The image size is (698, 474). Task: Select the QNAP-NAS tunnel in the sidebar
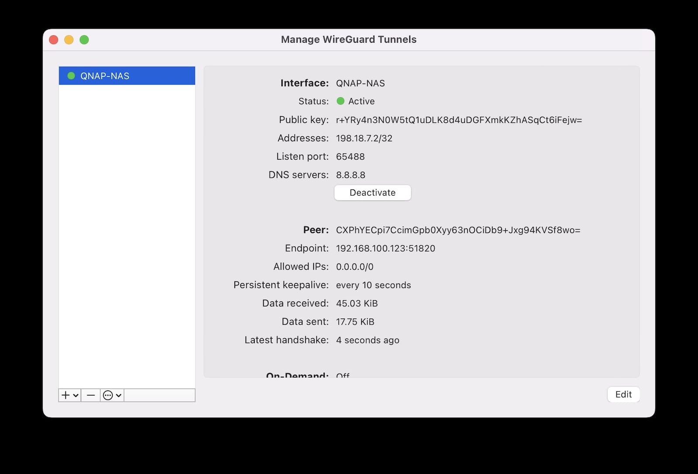pos(127,76)
